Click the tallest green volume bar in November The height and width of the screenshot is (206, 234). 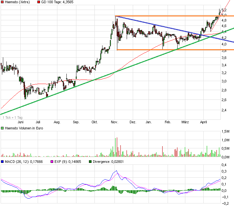(x=115, y=147)
